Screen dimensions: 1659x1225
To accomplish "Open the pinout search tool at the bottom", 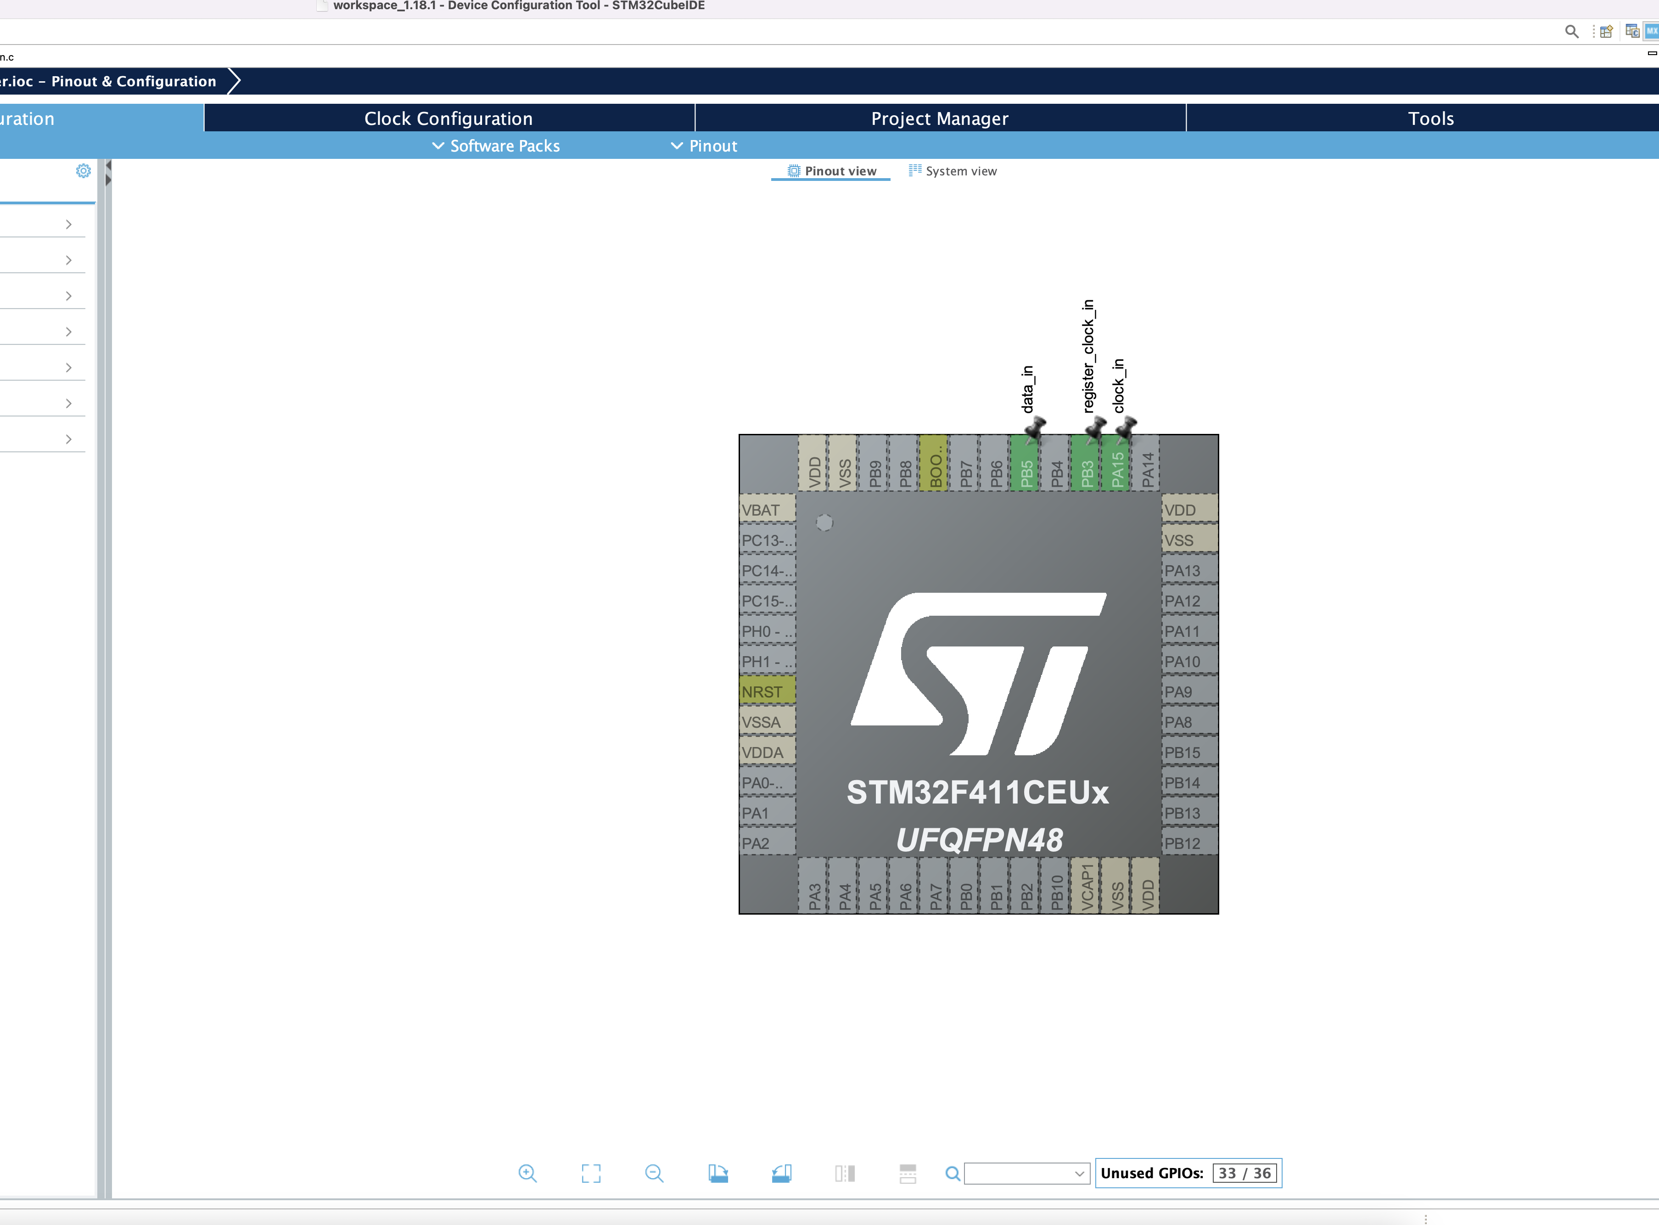I will pyautogui.click(x=953, y=1174).
